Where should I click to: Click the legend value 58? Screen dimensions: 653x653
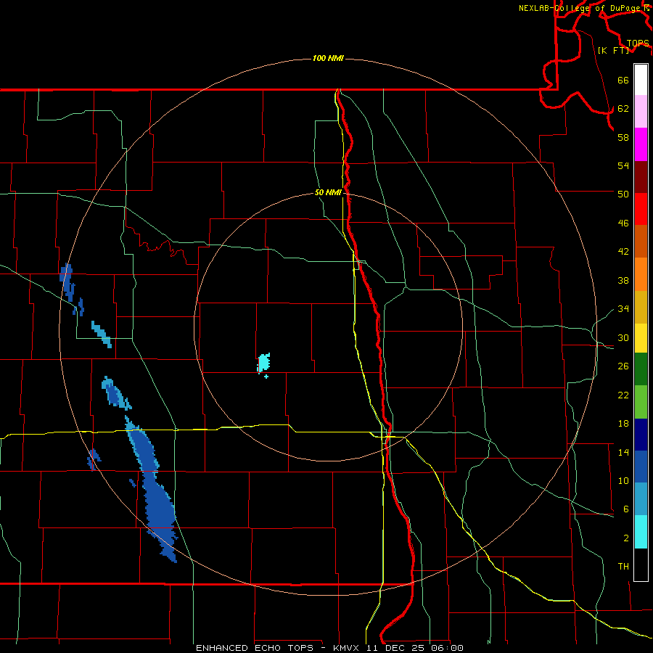tap(623, 137)
